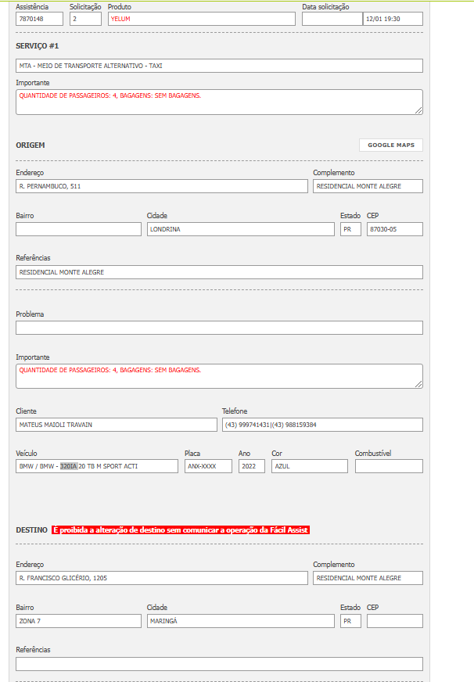Click the service field with MTA taxi text
Screen dimensions: 474x682
tap(219, 66)
